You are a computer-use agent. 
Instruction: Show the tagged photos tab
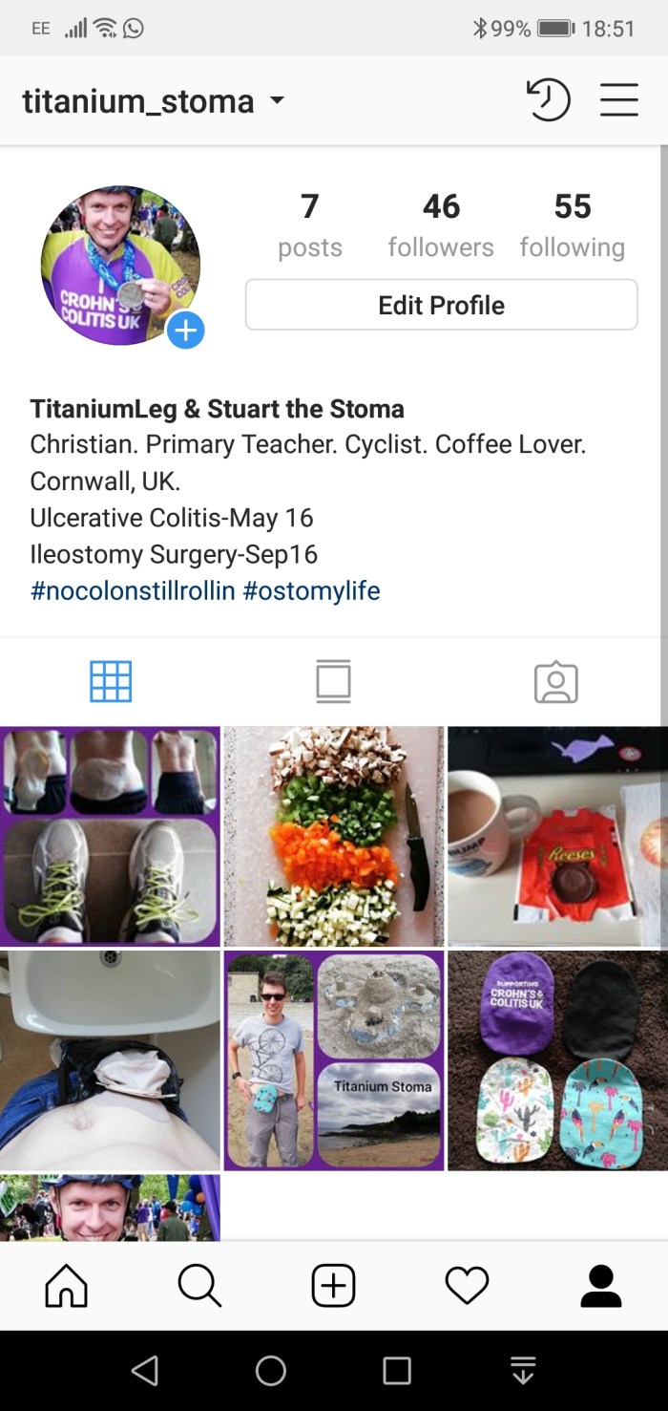tap(556, 682)
